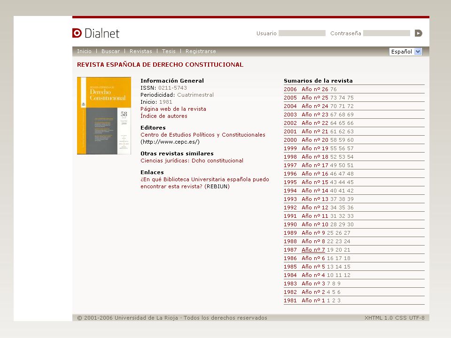The width and height of the screenshot is (451, 338).
Task: Open Buscar in navigation bar
Action: tap(110, 51)
